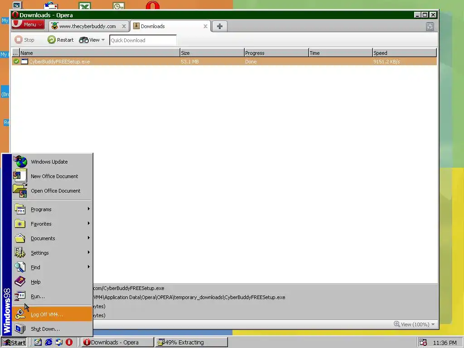Click the Run program icon
The image size is (464, 348).
[x=20, y=296]
